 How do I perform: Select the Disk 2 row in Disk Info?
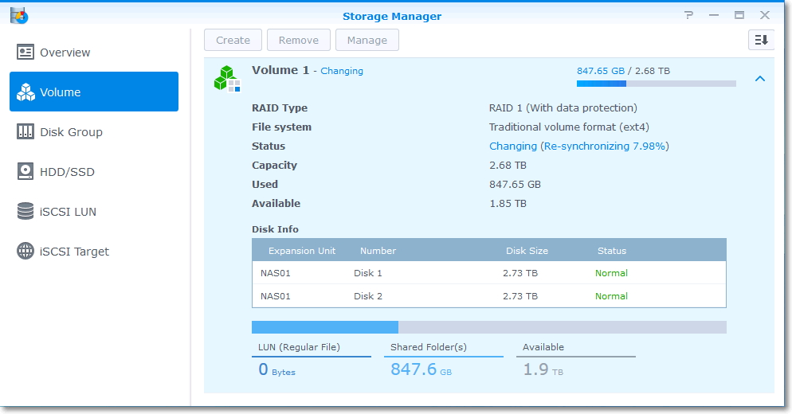[489, 296]
